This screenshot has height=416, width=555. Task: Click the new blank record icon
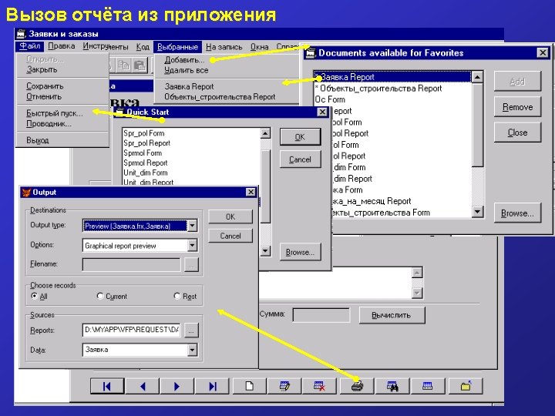[250, 386]
